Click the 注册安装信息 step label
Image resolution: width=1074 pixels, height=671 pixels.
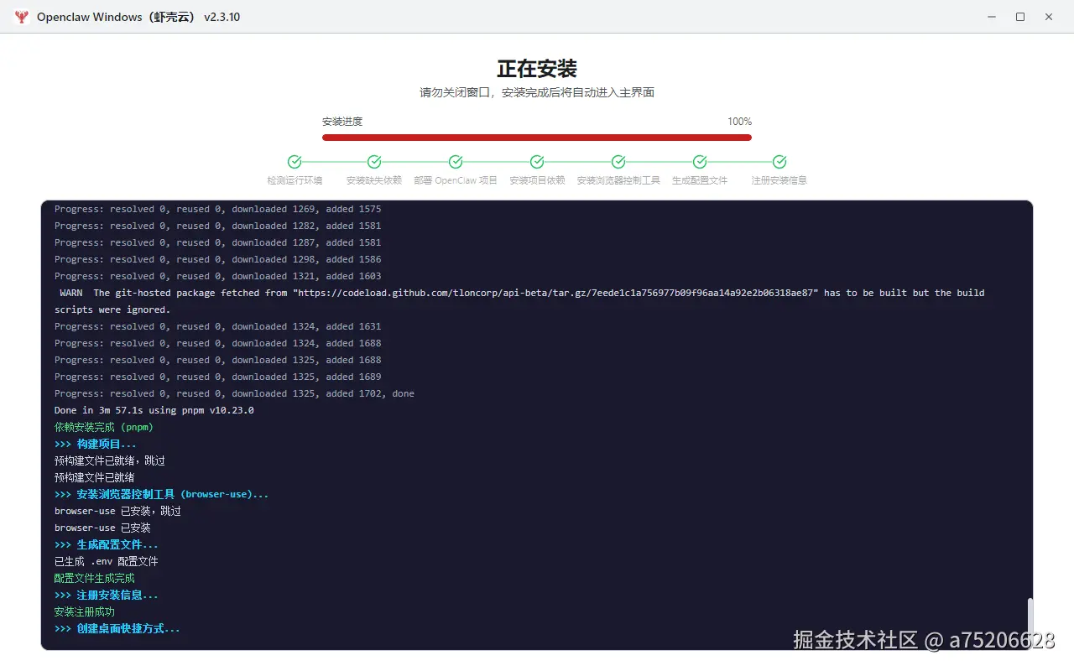point(779,180)
